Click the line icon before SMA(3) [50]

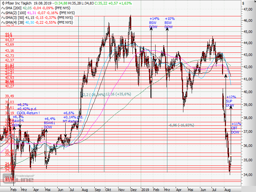click(x=3, y=18)
